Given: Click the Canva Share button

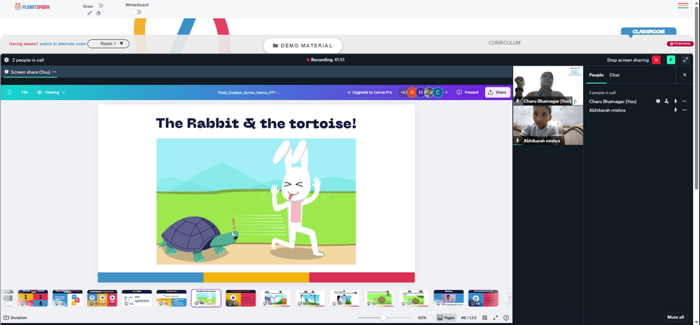Looking at the screenshot, I should click(x=497, y=92).
